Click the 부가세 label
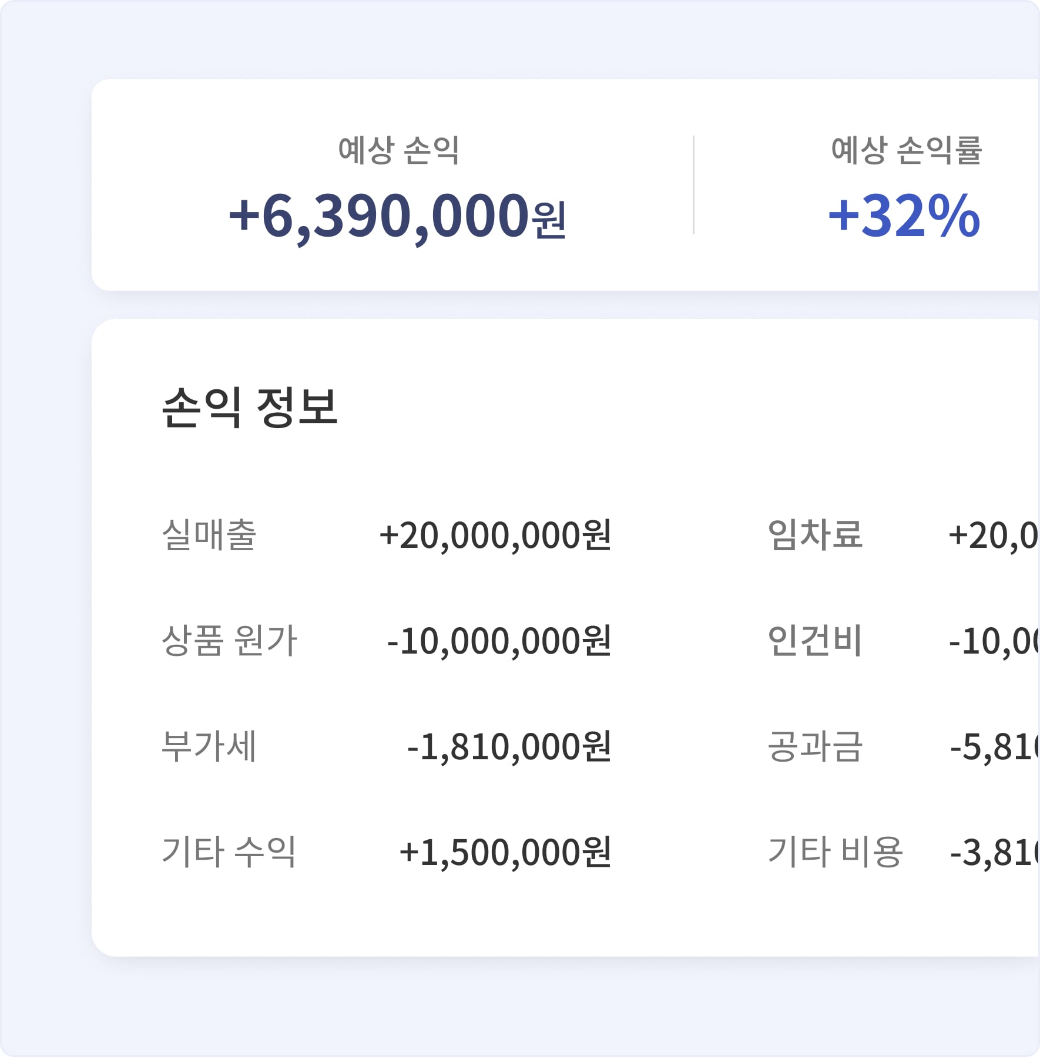 point(209,746)
